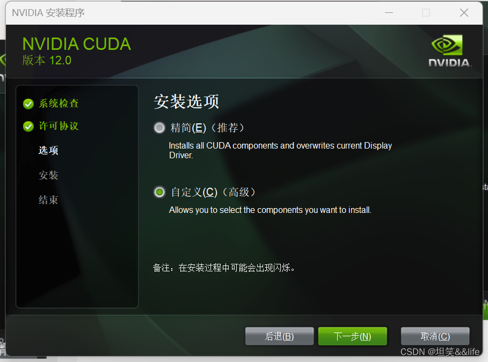Select the 选项 step in sidebar
This screenshot has width=488, height=362.
48,150
